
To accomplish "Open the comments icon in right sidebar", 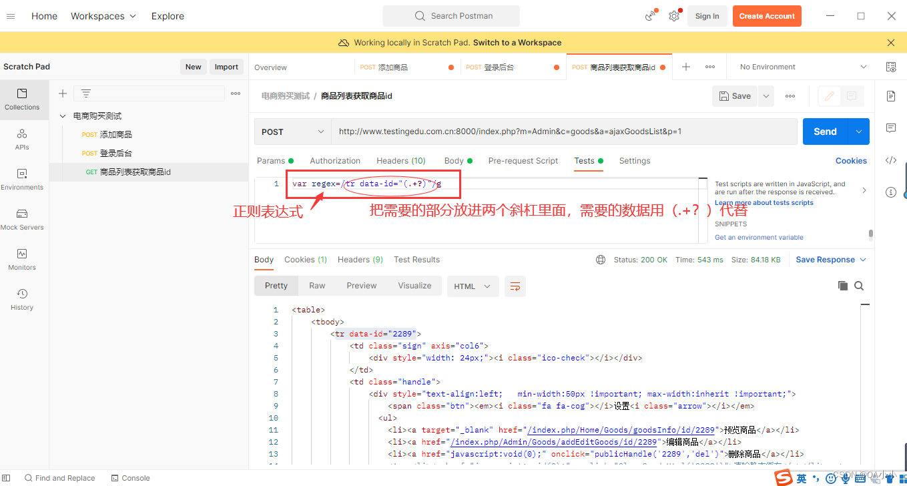I will (x=891, y=128).
